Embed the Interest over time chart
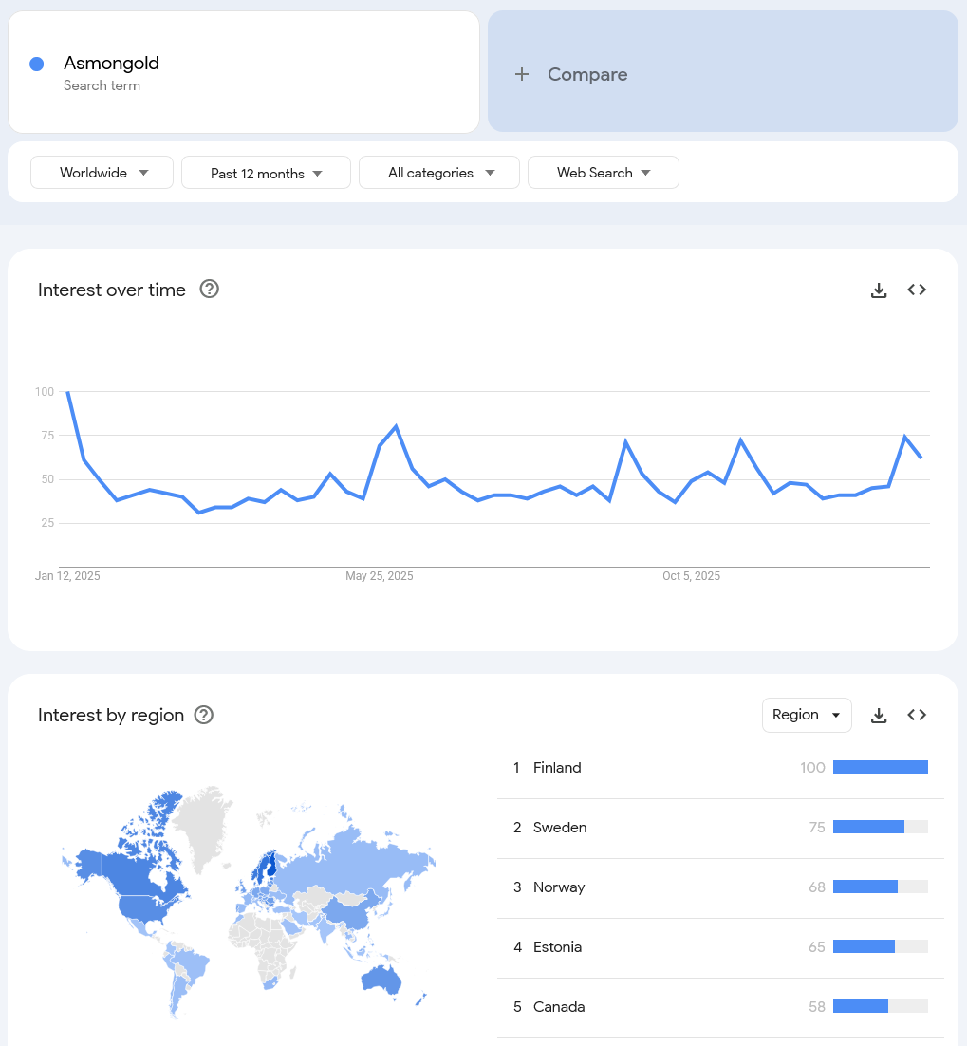 [917, 290]
